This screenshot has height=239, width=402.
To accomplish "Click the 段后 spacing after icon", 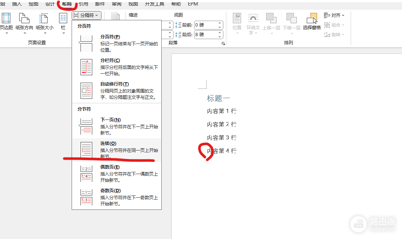I will [178, 35].
